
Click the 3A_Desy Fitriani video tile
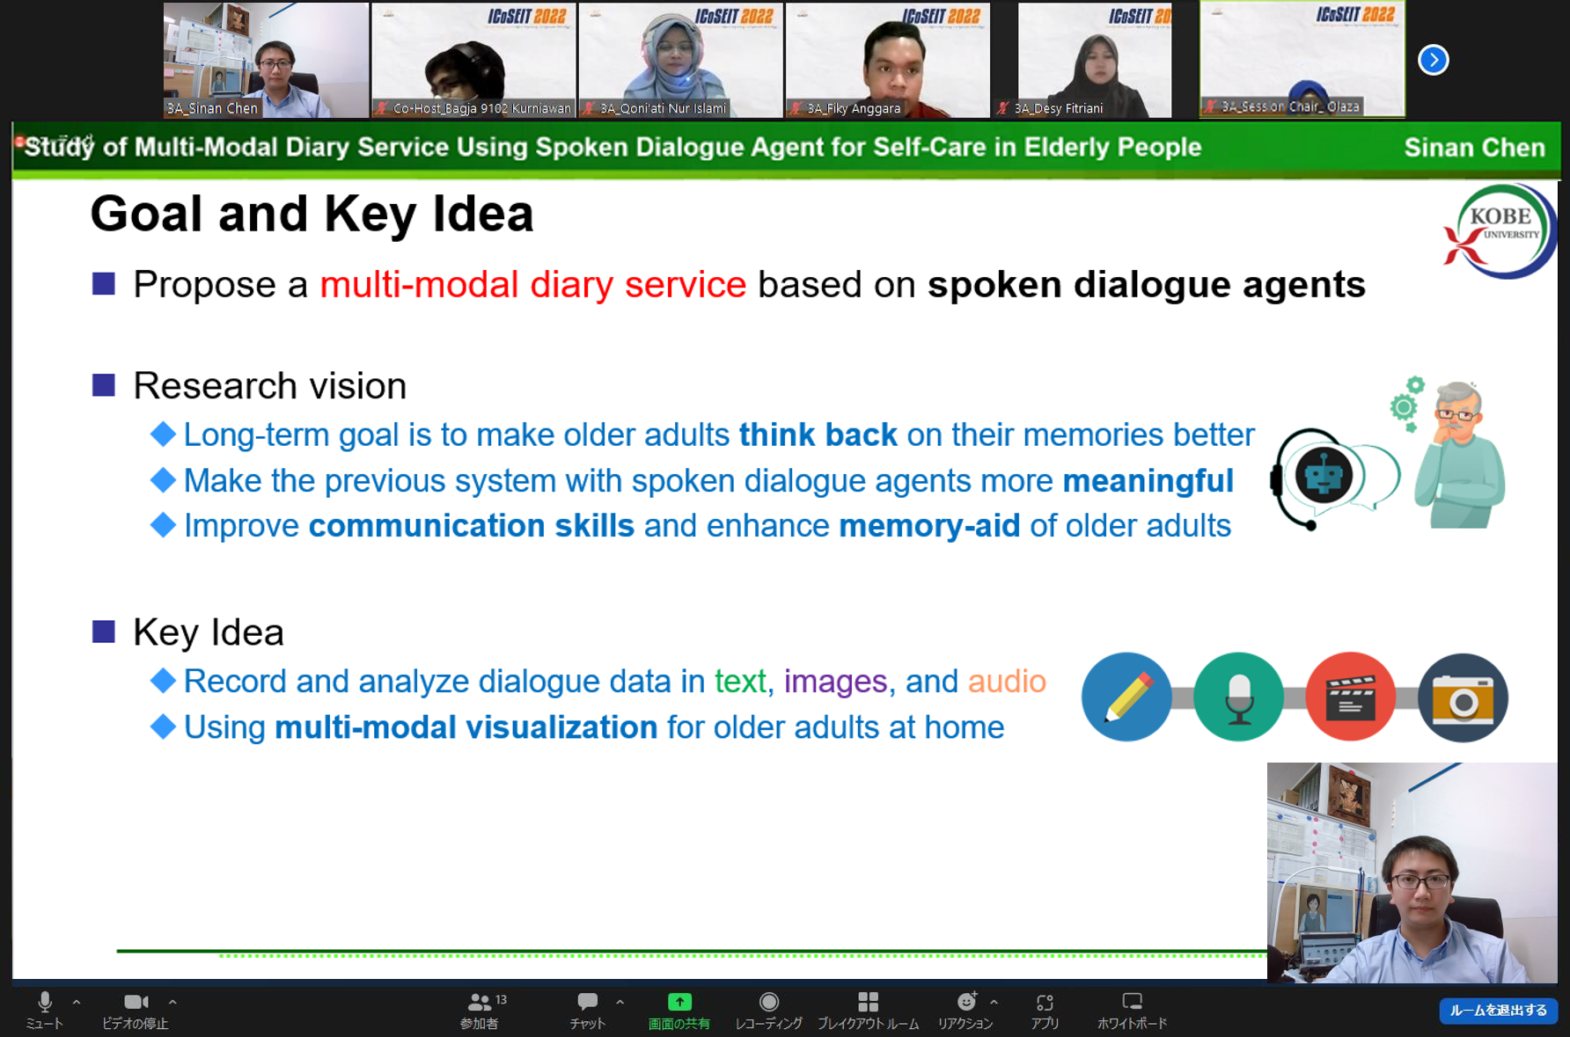click(x=1095, y=60)
